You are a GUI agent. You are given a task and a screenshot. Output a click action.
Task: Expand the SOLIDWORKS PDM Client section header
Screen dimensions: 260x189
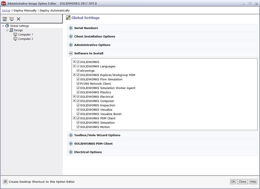click(x=71, y=144)
